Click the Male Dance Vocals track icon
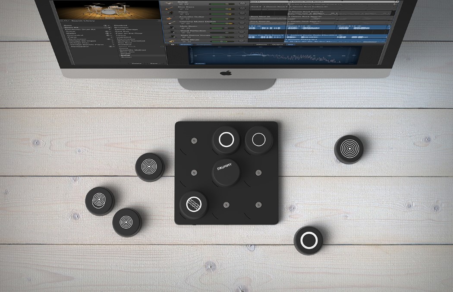Viewport: 453px width, 292px height. (173, 35)
